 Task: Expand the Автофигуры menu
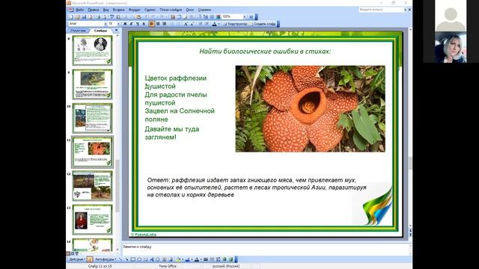click(106, 259)
